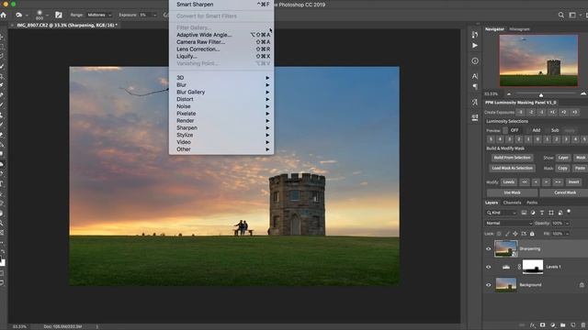Hide the Sharpening layer
This screenshot has height=330, width=588.
tap(488, 248)
